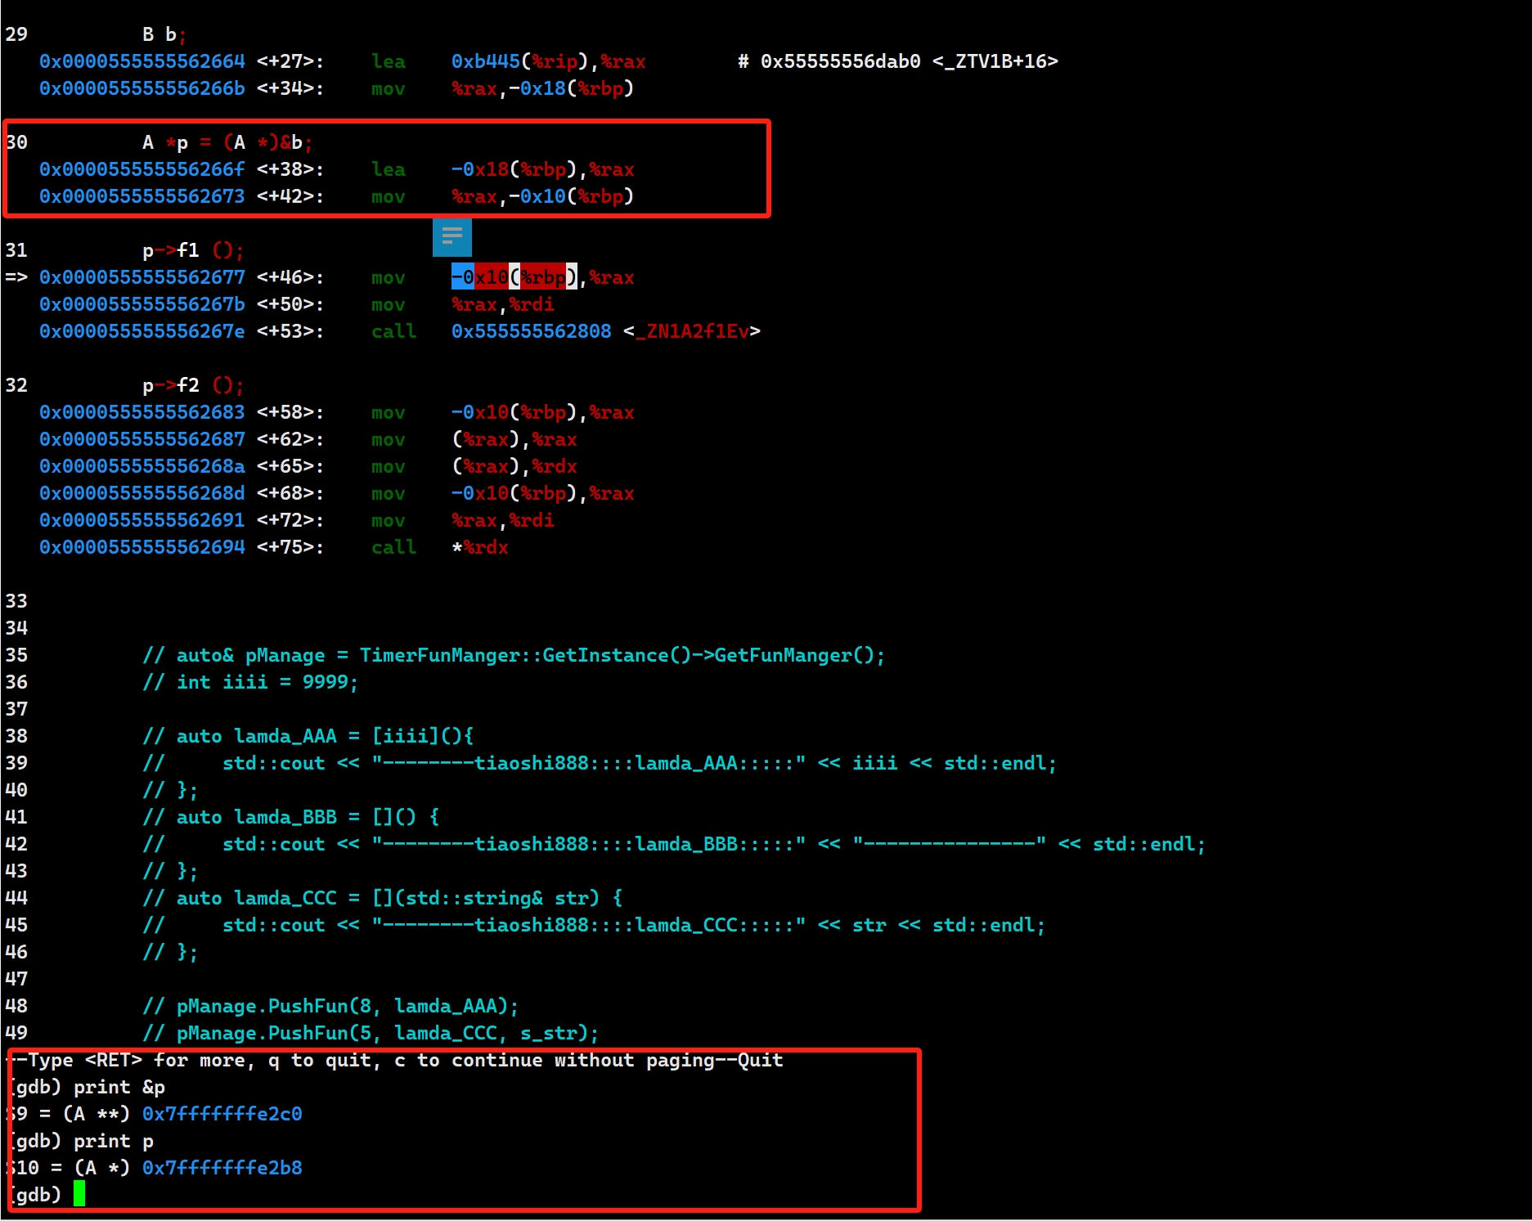This screenshot has width=1532, height=1221.
Task: Click address 0x000055555556266f at <+38>
Action: click(x=142, y=169)
